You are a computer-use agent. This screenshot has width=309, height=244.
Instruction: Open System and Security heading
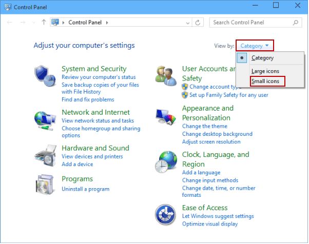point(94,69)
